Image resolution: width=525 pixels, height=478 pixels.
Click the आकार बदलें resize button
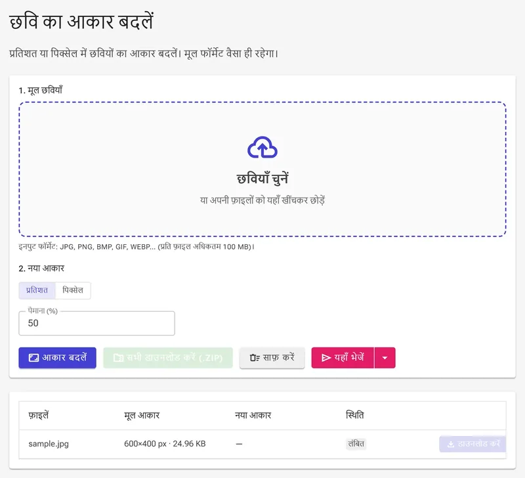click(57, 358)
